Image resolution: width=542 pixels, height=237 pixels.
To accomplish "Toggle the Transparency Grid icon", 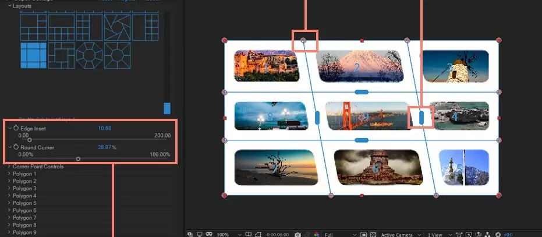I will [373, 235].
